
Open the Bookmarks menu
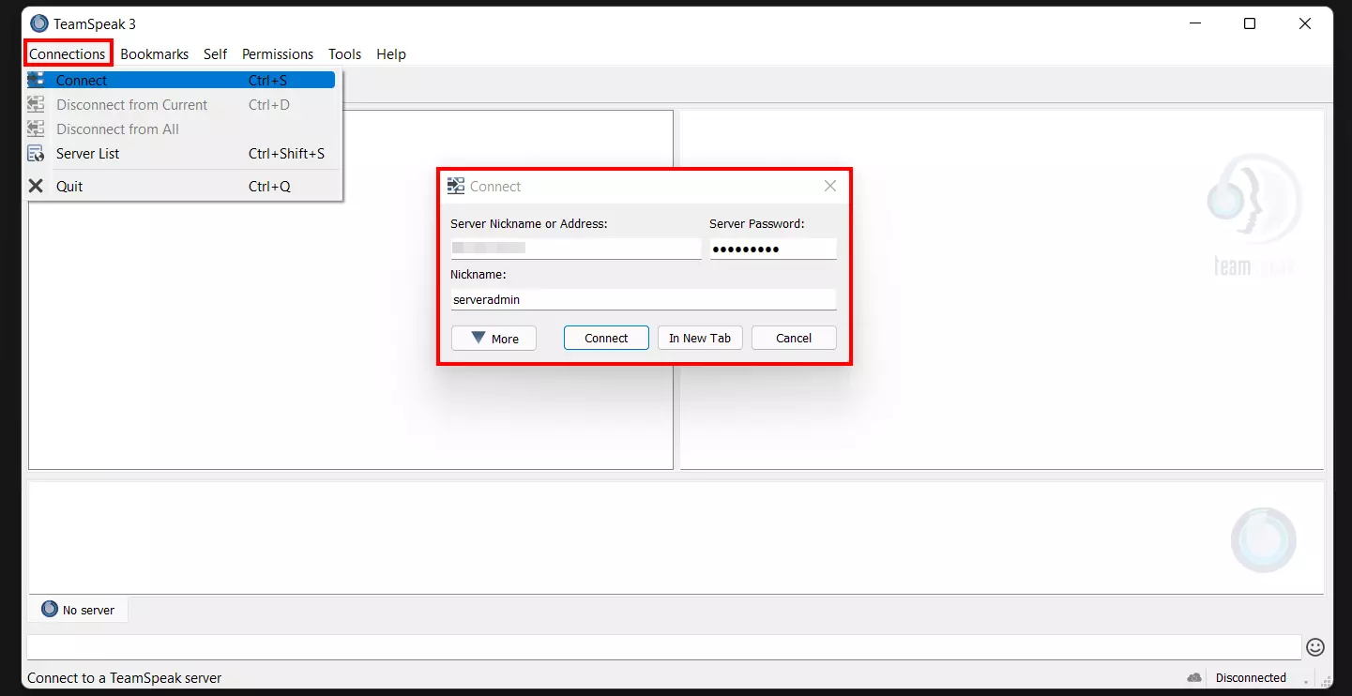(x=154, y=53)
